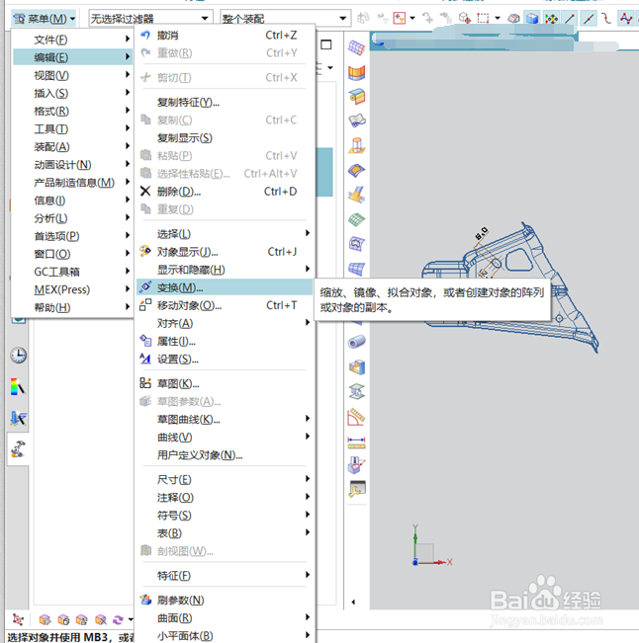Open the 信息(I) submenu
639x643 pixels.
[x=72, y=201]
